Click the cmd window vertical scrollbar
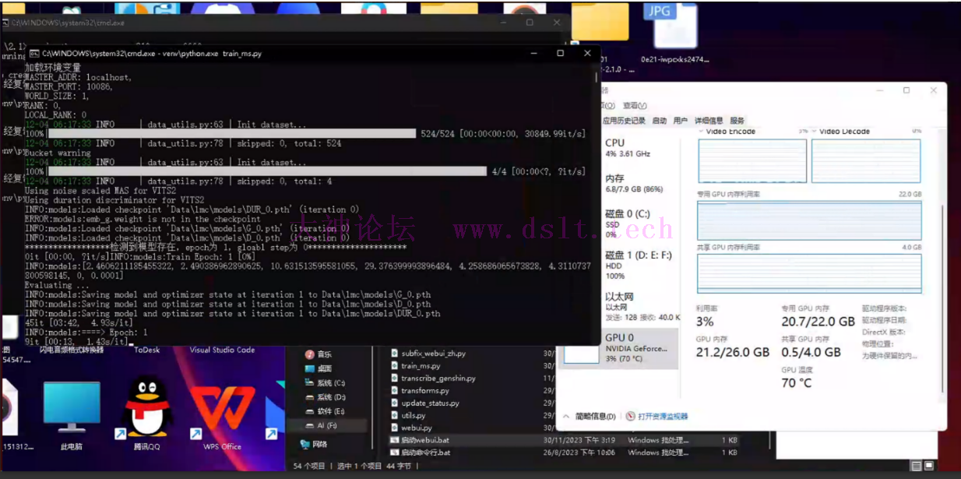 click(x=597, y=195)
